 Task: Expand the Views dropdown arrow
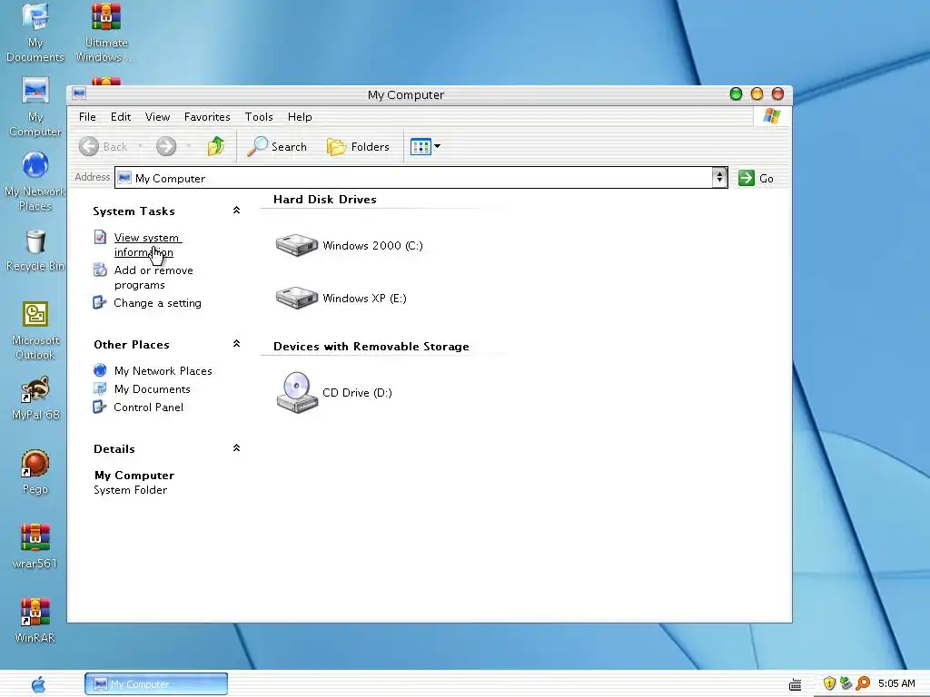coord(437,146)
